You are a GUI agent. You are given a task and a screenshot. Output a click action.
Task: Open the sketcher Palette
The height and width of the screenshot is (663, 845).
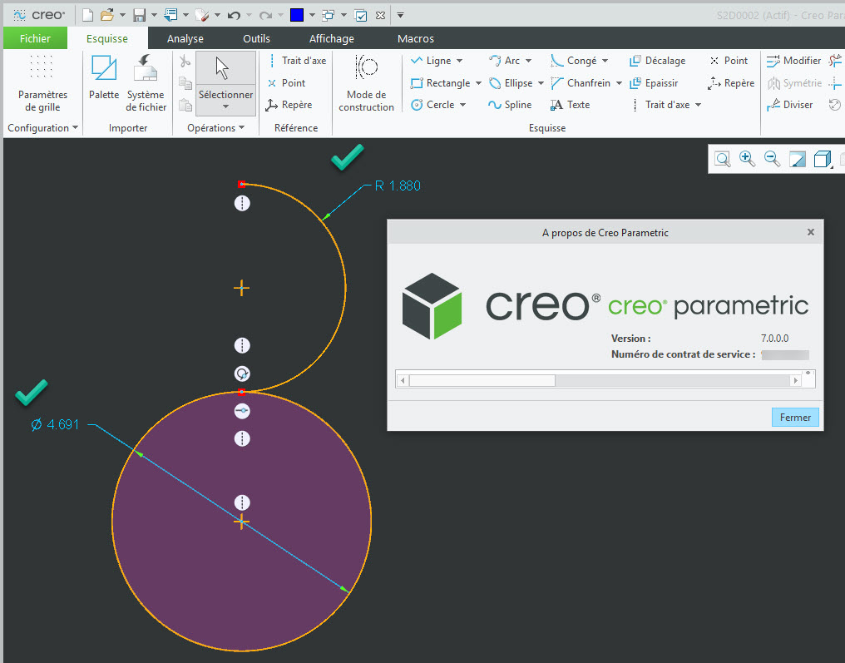point(104,78)
